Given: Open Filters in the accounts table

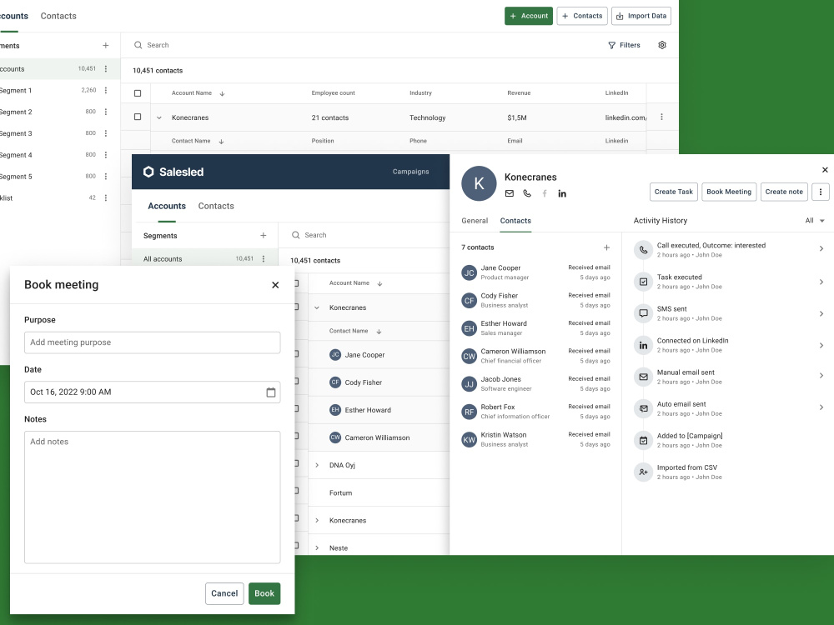Looking at the screenshot, I should click(x=624, y=45).
